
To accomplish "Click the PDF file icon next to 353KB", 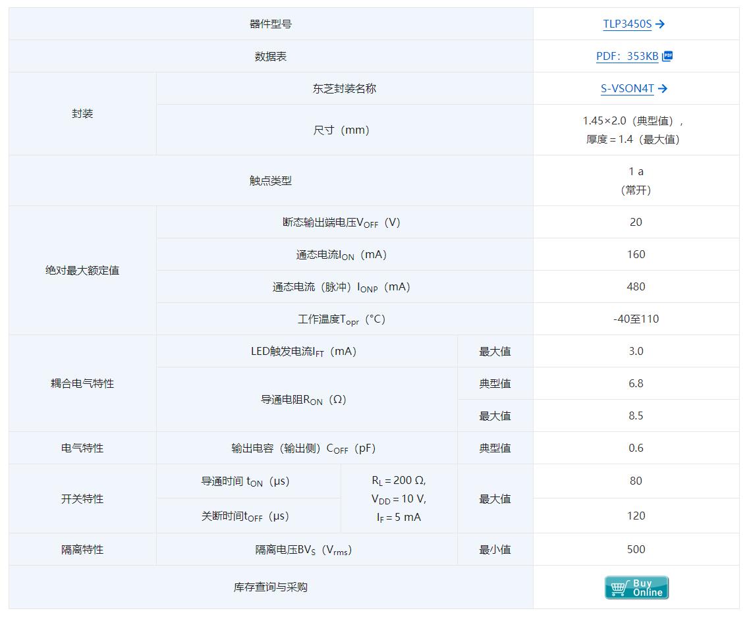I will pos(667,56).
